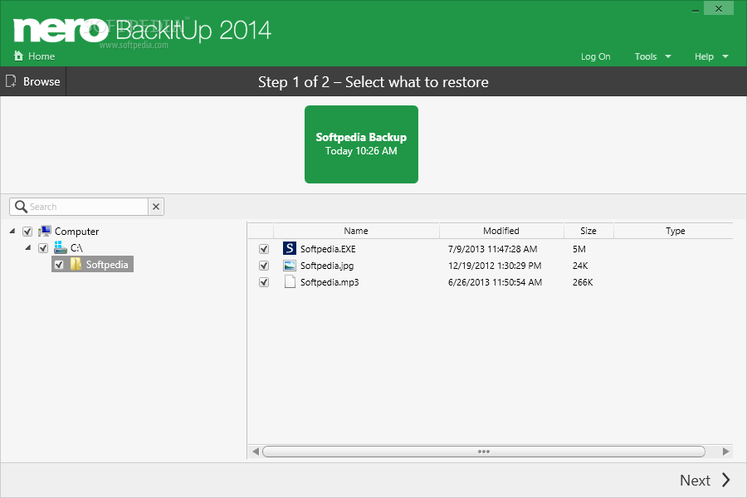Viewport: 747px width, 498px height.
Task: Uncheck the Softpedia folder checkbox
Action: [x=59, y=265]
